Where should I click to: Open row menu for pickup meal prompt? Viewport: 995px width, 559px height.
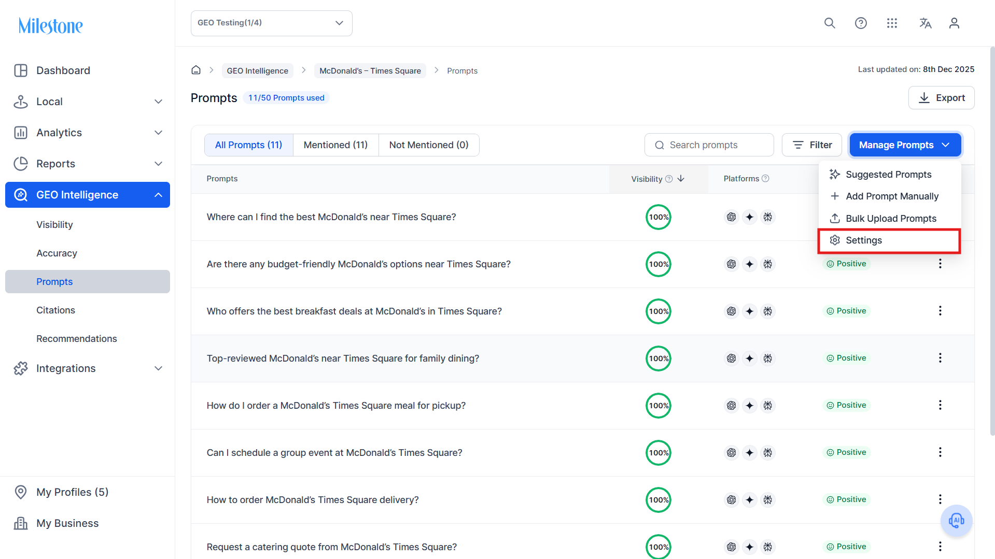(940, 405)
